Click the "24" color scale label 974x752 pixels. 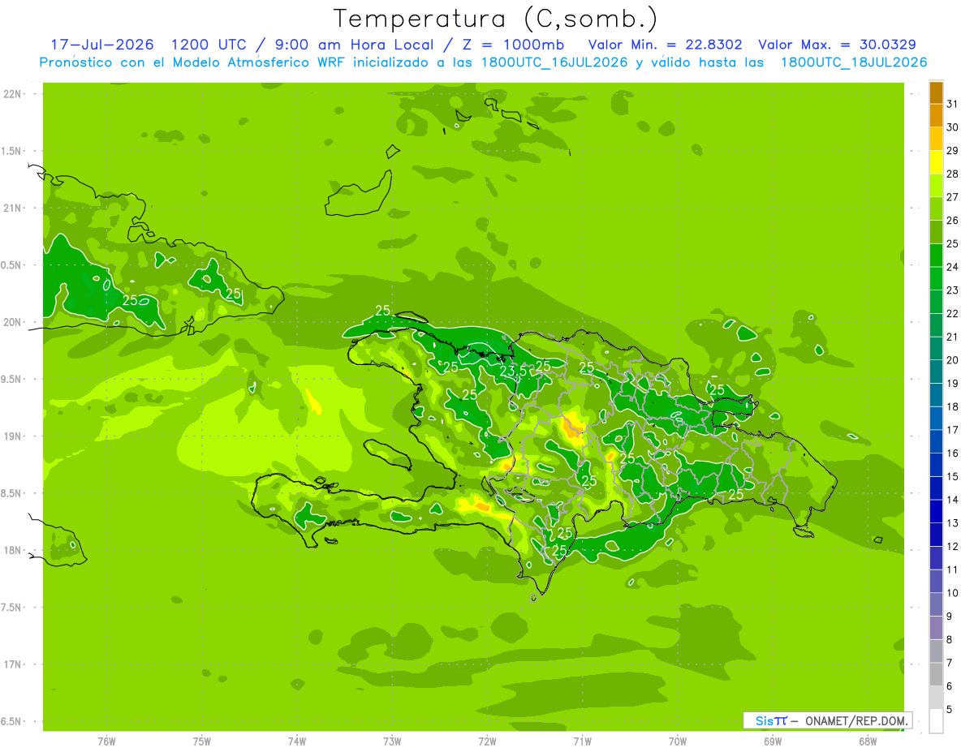953,266
